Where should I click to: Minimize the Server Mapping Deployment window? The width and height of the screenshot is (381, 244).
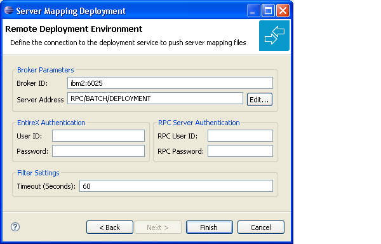253,10
